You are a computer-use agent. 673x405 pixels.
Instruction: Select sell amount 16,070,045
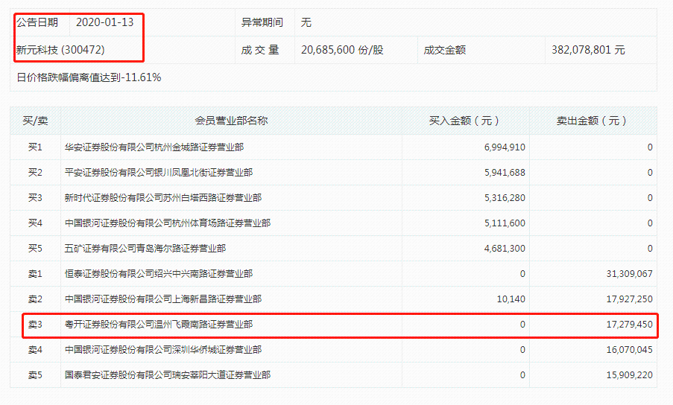[x=630, y=350]
